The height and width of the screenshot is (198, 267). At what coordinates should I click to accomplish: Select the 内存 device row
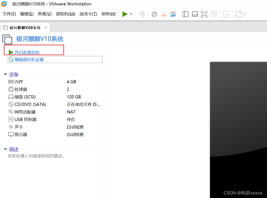coord(54,82)
